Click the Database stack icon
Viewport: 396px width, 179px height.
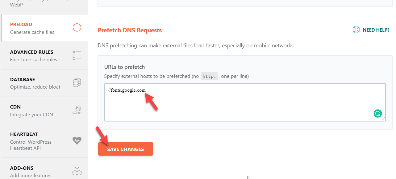point(77,82)
